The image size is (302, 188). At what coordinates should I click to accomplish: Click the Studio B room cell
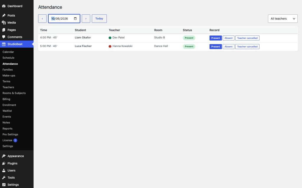coord(160,37)
